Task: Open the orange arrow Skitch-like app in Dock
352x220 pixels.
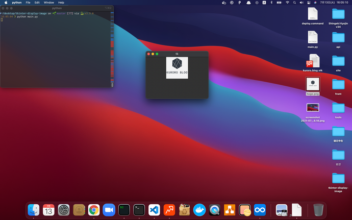Action: click(x=169, y=210)
